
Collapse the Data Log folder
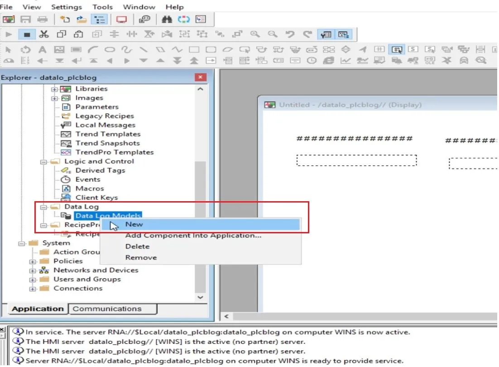[43, 207]
